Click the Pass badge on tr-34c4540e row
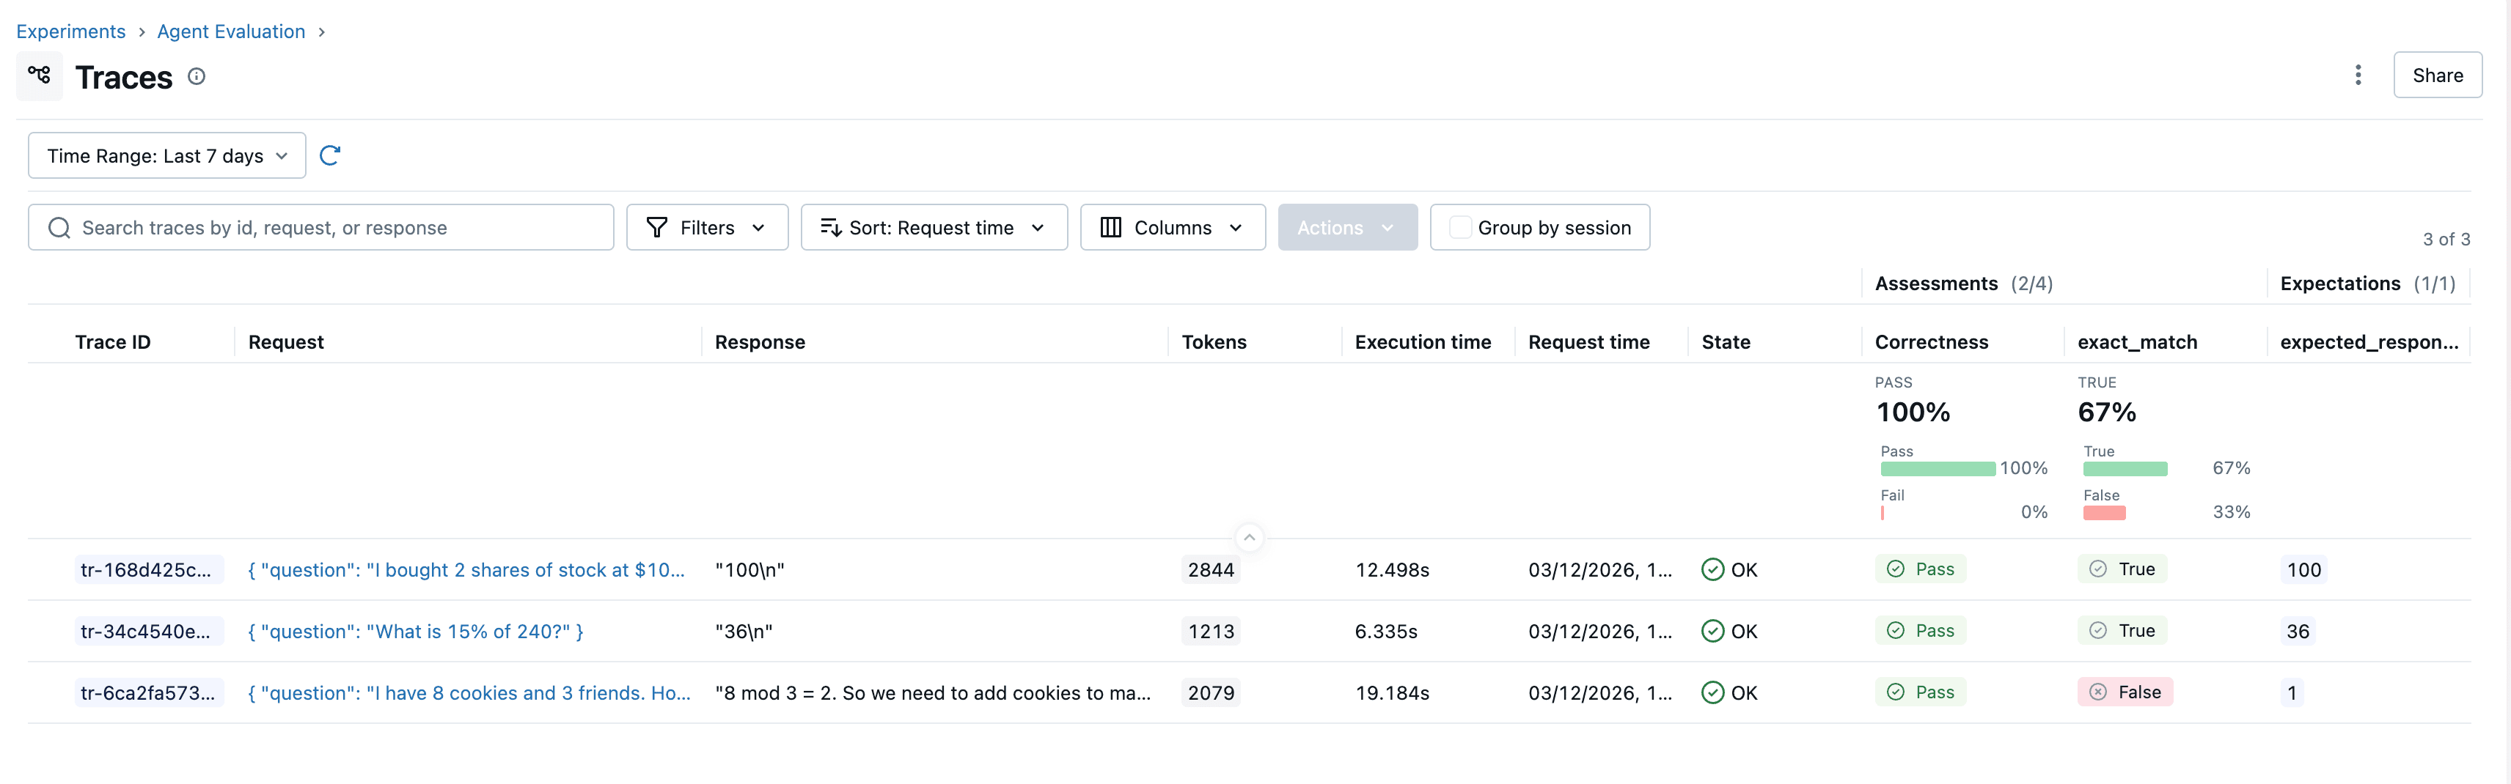The image size is (2511, 784). (1921, 630)
